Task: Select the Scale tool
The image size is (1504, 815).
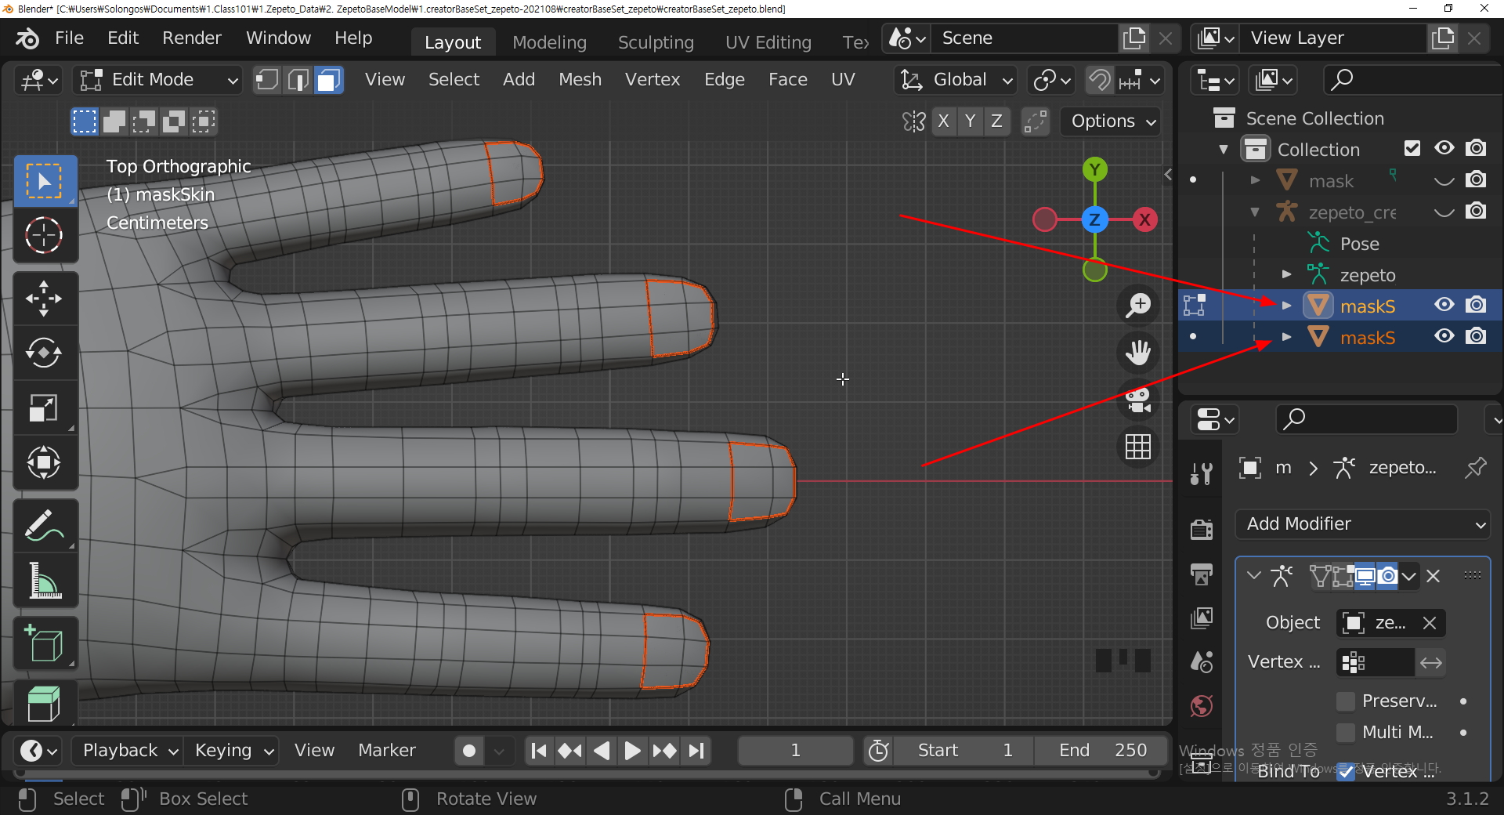Action: point(45,407)
